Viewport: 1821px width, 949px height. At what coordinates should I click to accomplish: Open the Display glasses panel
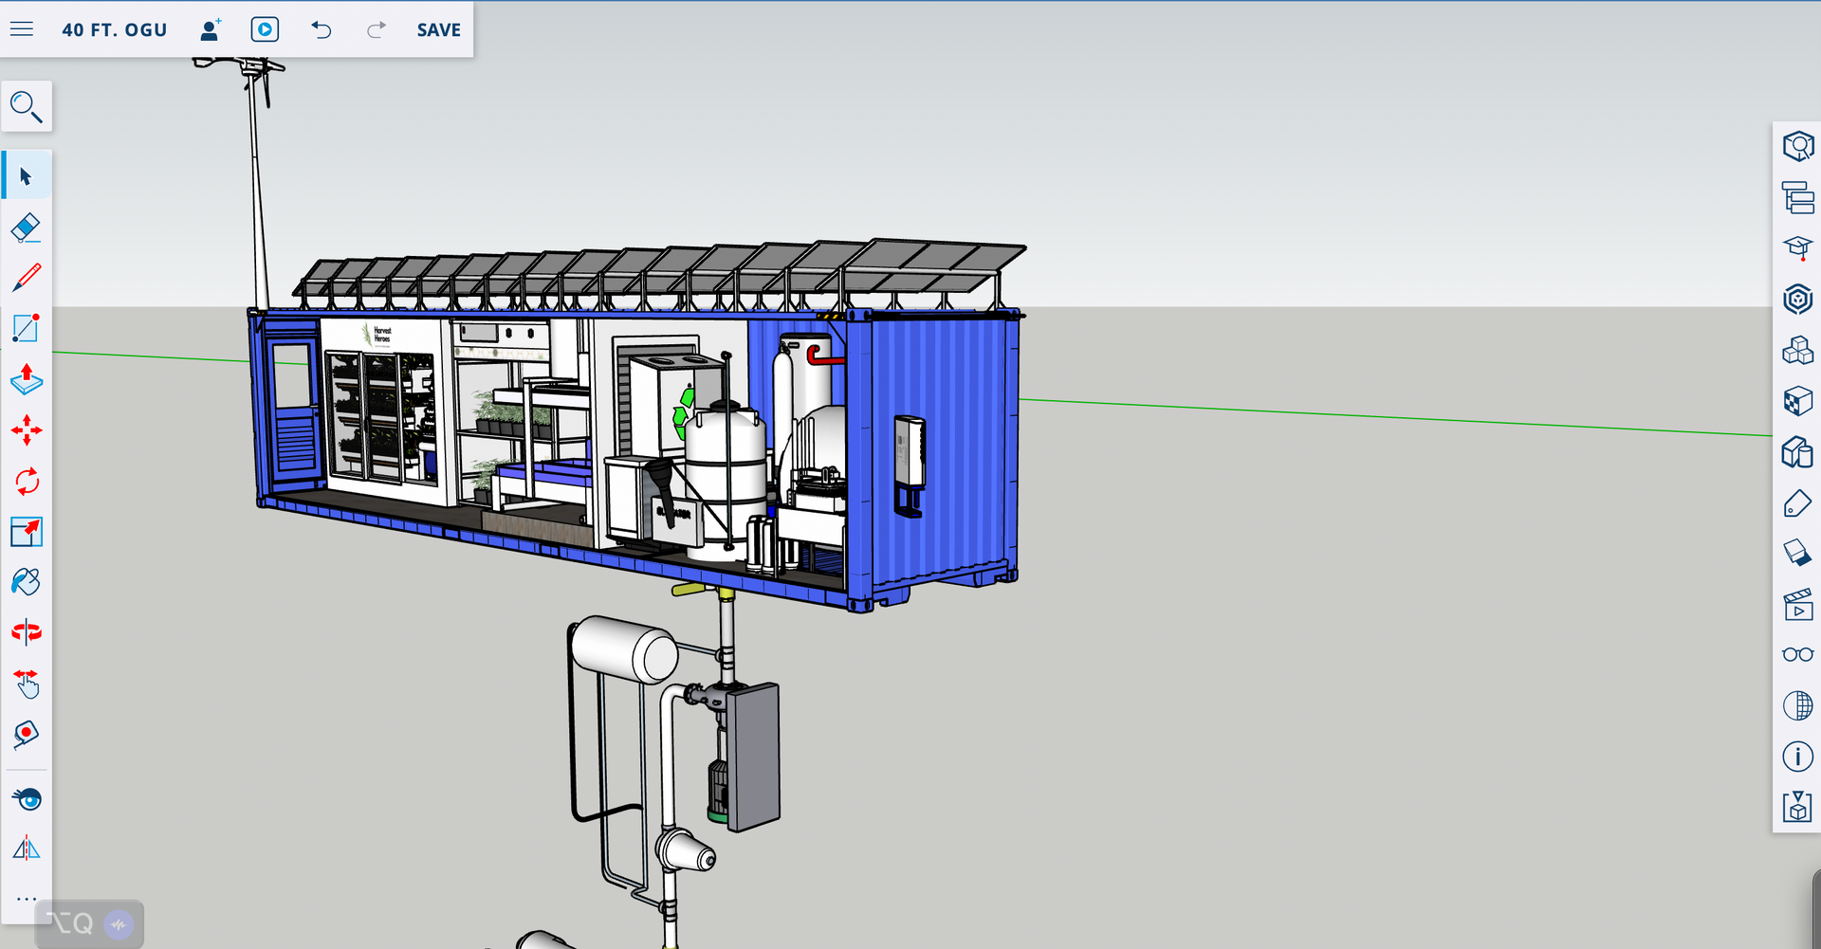coord(1798,655)
